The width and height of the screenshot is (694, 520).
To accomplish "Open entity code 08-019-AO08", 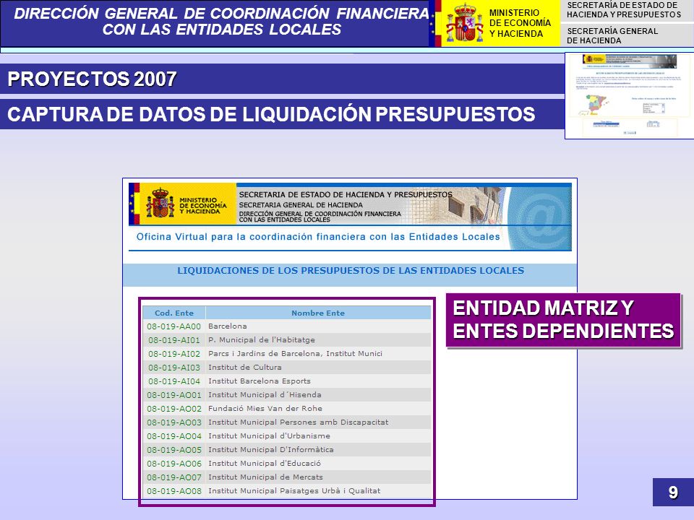I will tap(174, 491).
